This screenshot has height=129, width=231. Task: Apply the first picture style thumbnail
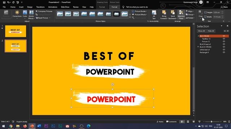(60, 14)
